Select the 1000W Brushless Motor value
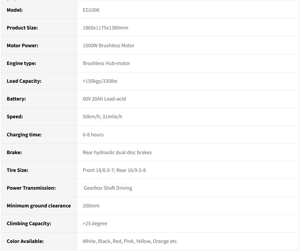 click(108, 46)
